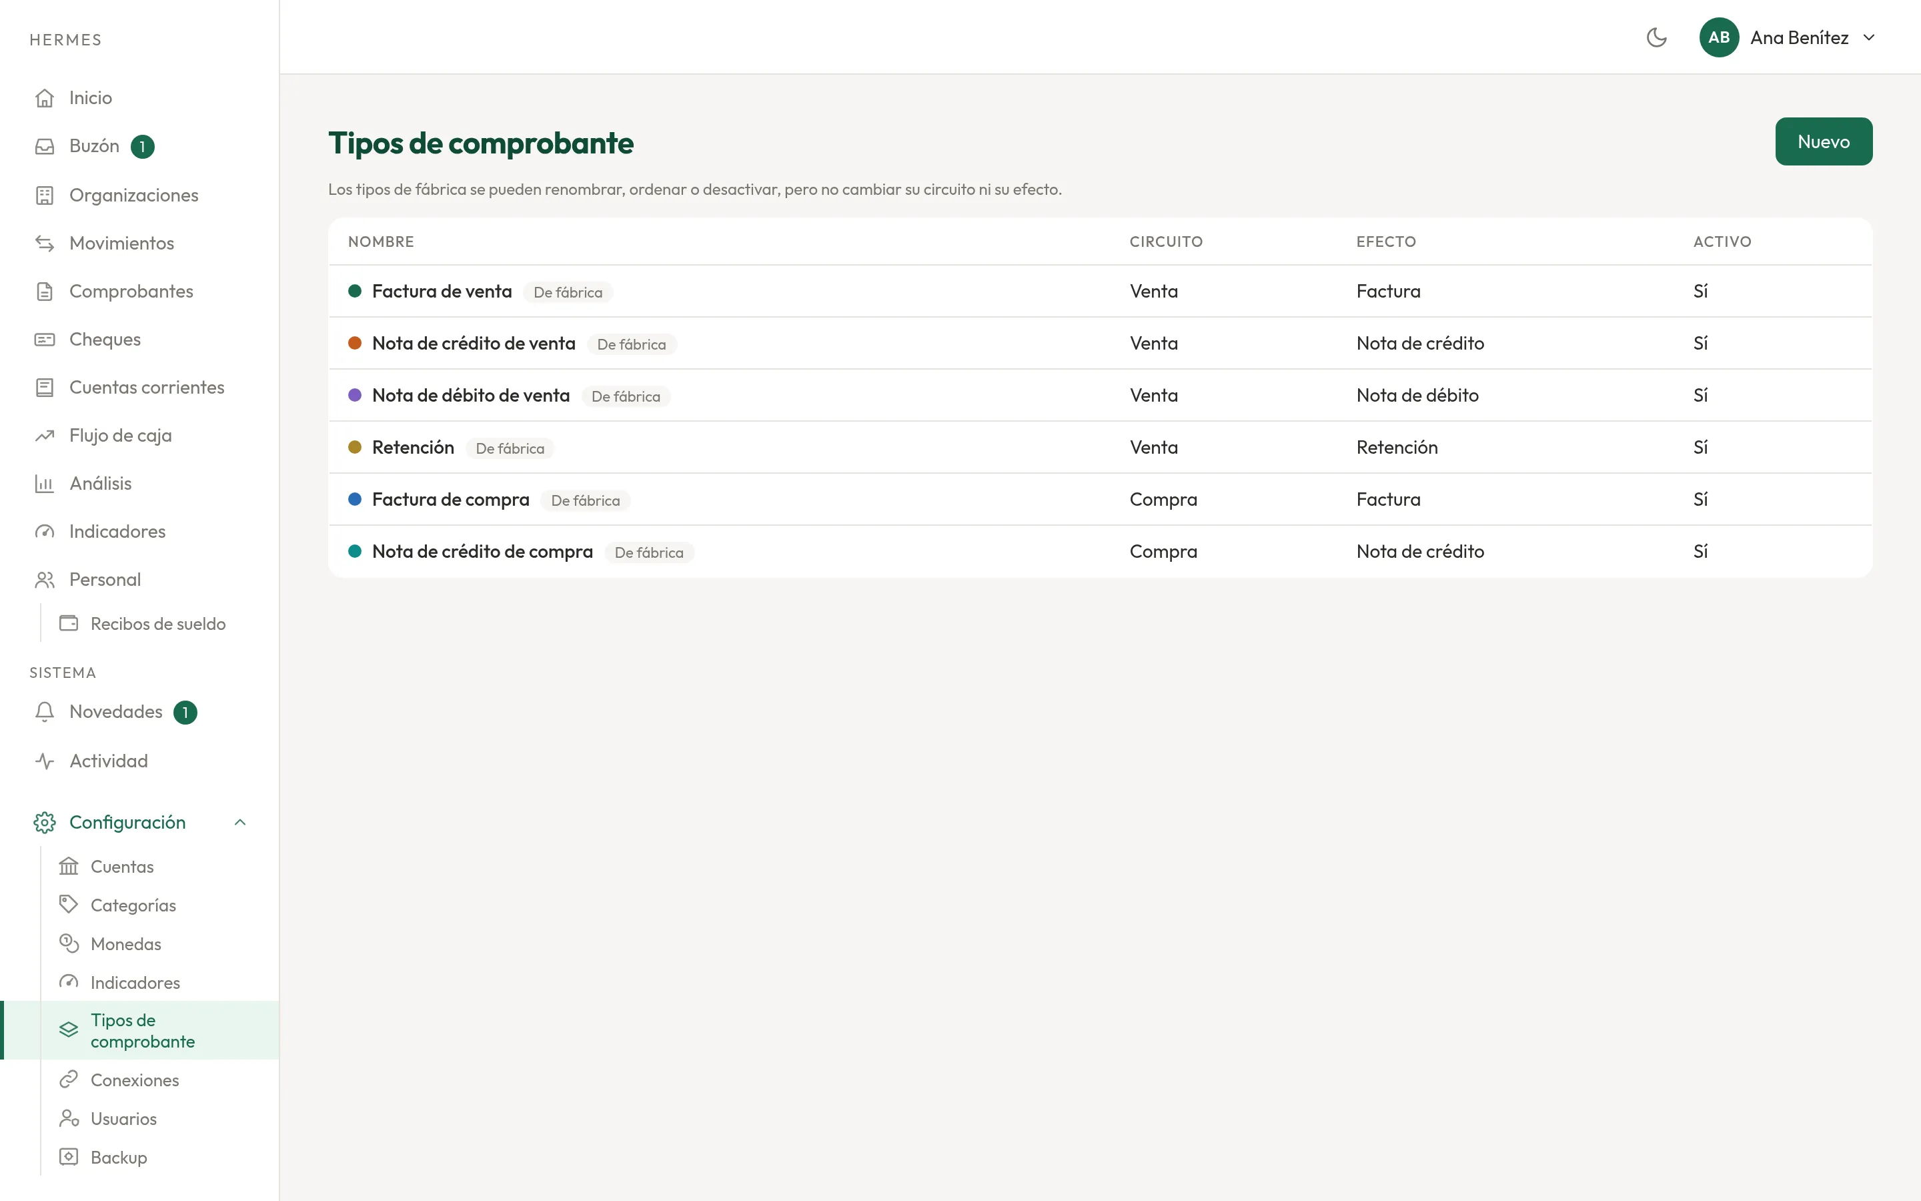This screenshot has height=1201, width=1921.
Task: Click the Comprobantes document icon
Action: coord(45,292)
